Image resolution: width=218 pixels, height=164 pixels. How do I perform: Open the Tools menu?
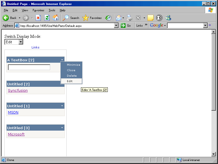coord(52,10)
